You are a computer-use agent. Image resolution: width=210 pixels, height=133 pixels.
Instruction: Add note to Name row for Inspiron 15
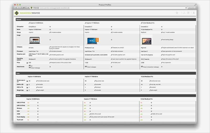[x=50, y=30]
